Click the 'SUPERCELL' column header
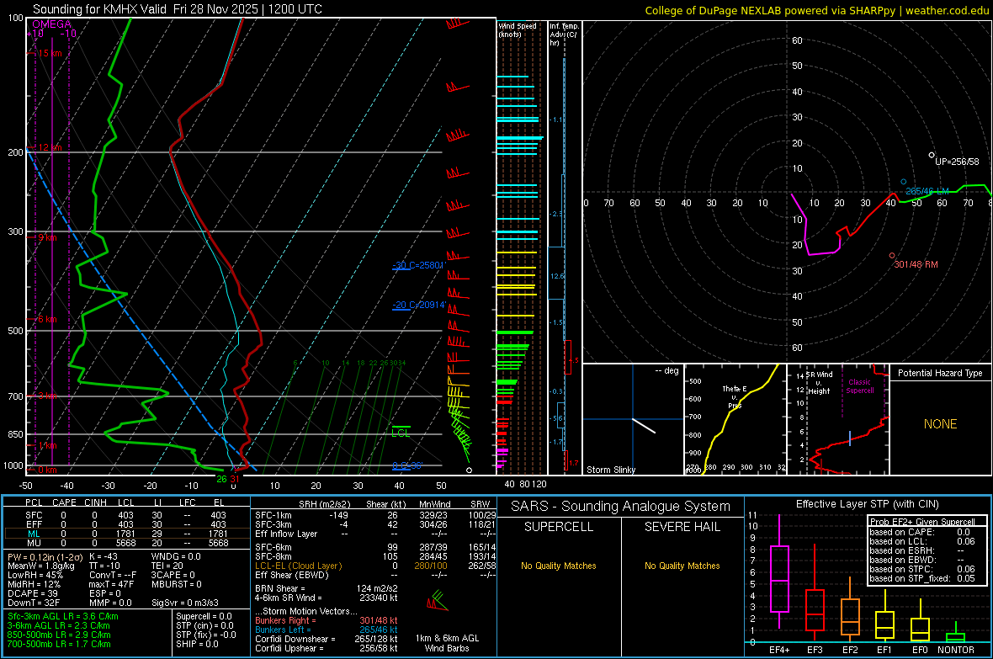The height and width of the screenshot is (659, 993). (x=559, y=527)
